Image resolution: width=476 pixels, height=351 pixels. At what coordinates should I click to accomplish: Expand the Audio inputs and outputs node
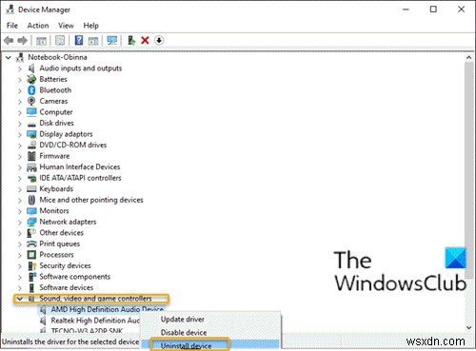(20, 68)
